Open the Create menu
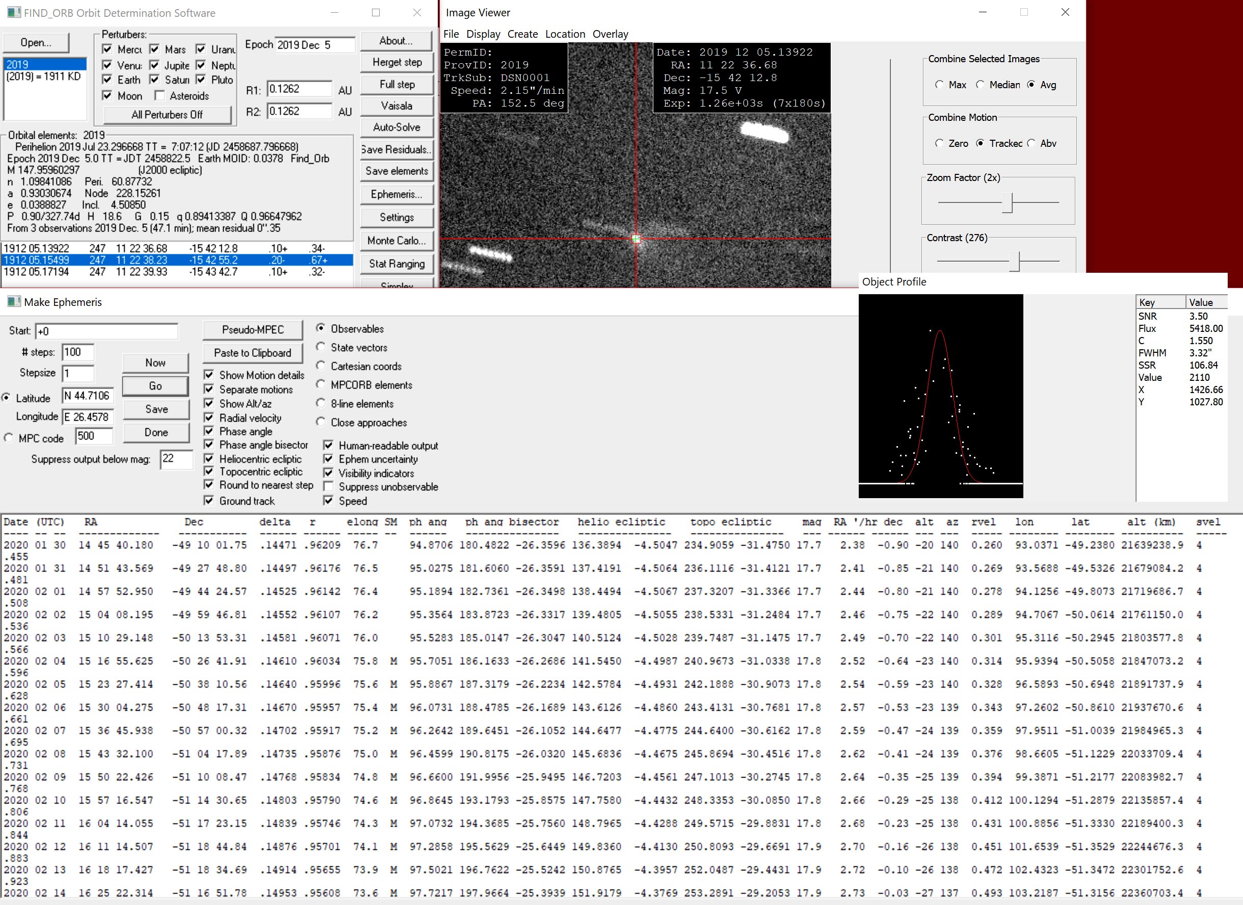 tap(522, 34)
